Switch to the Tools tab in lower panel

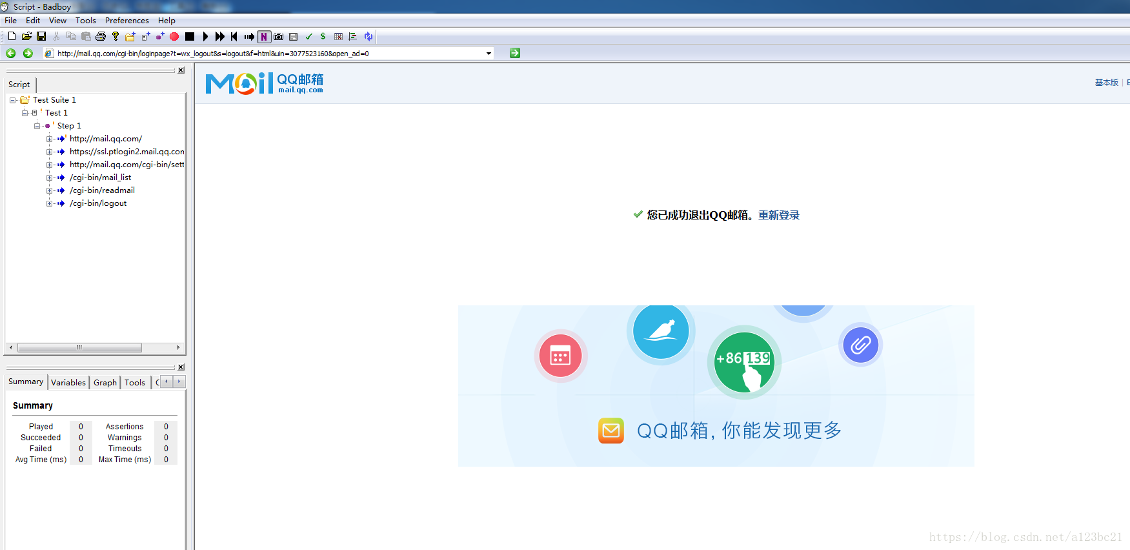pyautogui.click(x=135, y=382)
